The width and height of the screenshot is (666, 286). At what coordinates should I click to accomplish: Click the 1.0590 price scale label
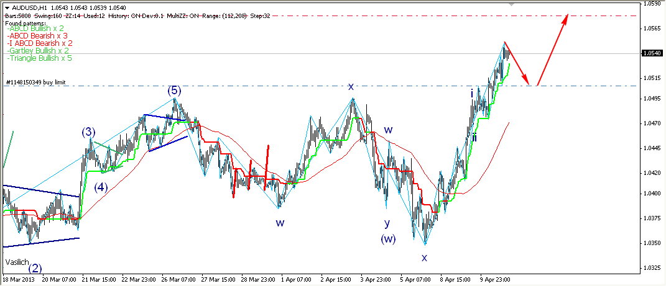654,4
